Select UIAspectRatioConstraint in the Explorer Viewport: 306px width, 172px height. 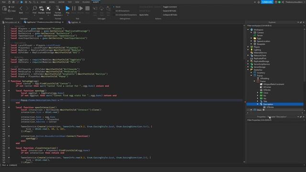[273, 84]
